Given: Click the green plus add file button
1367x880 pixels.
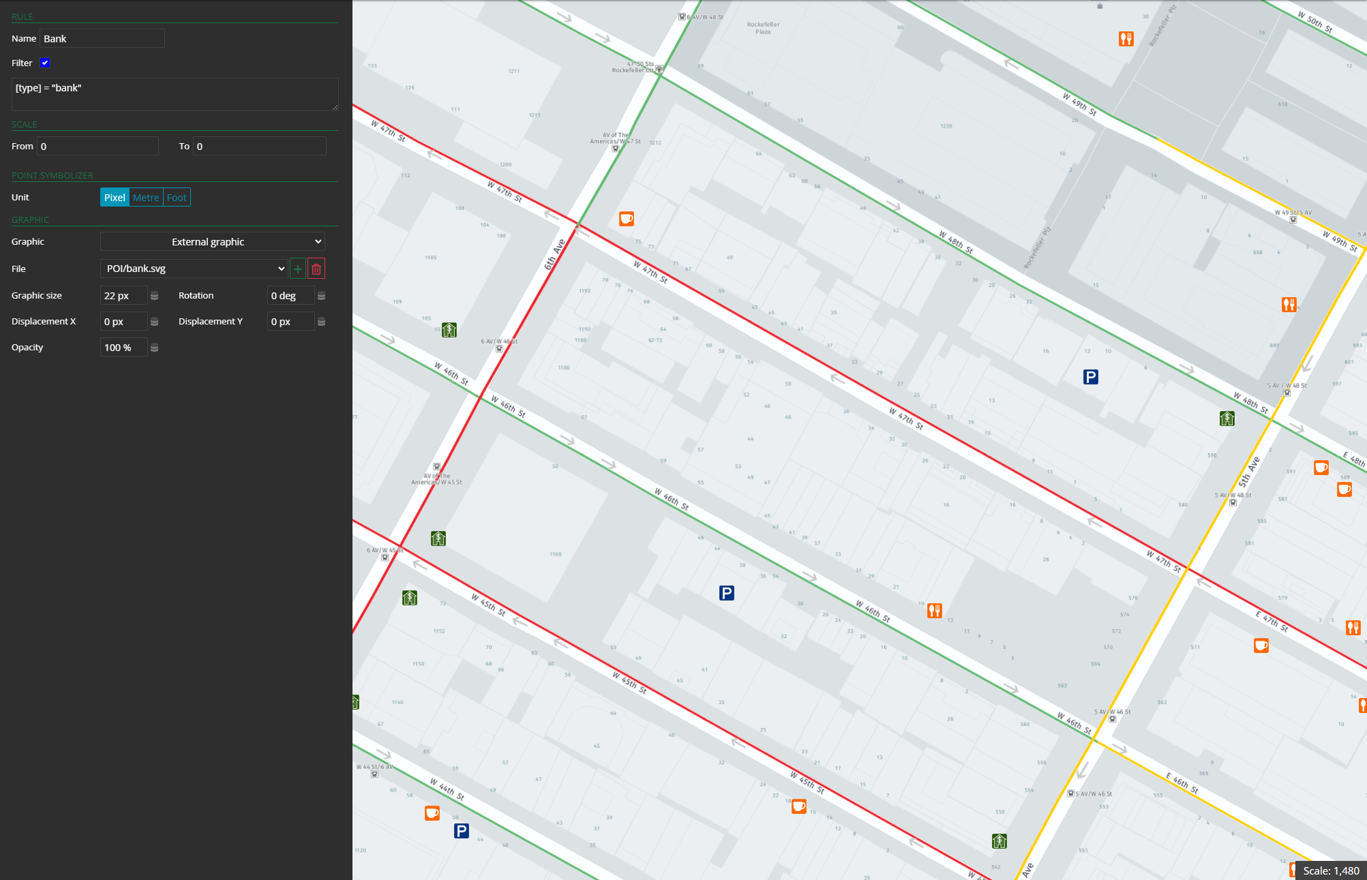Looking at the screenshot, I should coord(298,269).
